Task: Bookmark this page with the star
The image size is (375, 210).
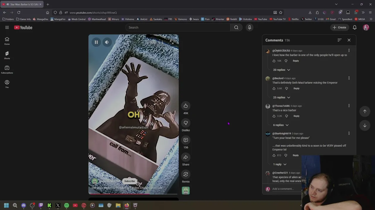Action: (x=281, y=13)
